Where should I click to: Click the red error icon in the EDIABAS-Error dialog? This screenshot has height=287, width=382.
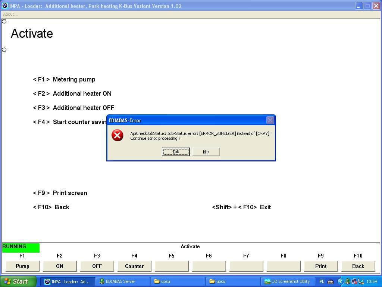tap(118, 135)
